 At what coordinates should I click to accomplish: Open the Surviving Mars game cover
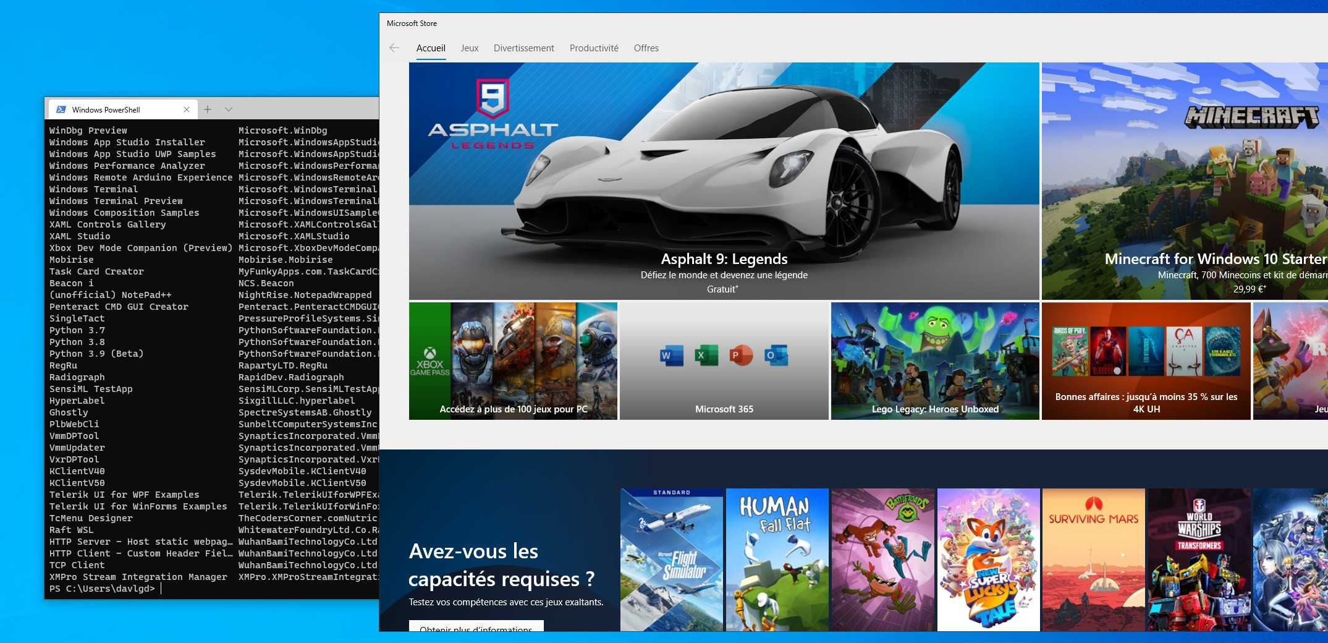(x=1094, y=560)
